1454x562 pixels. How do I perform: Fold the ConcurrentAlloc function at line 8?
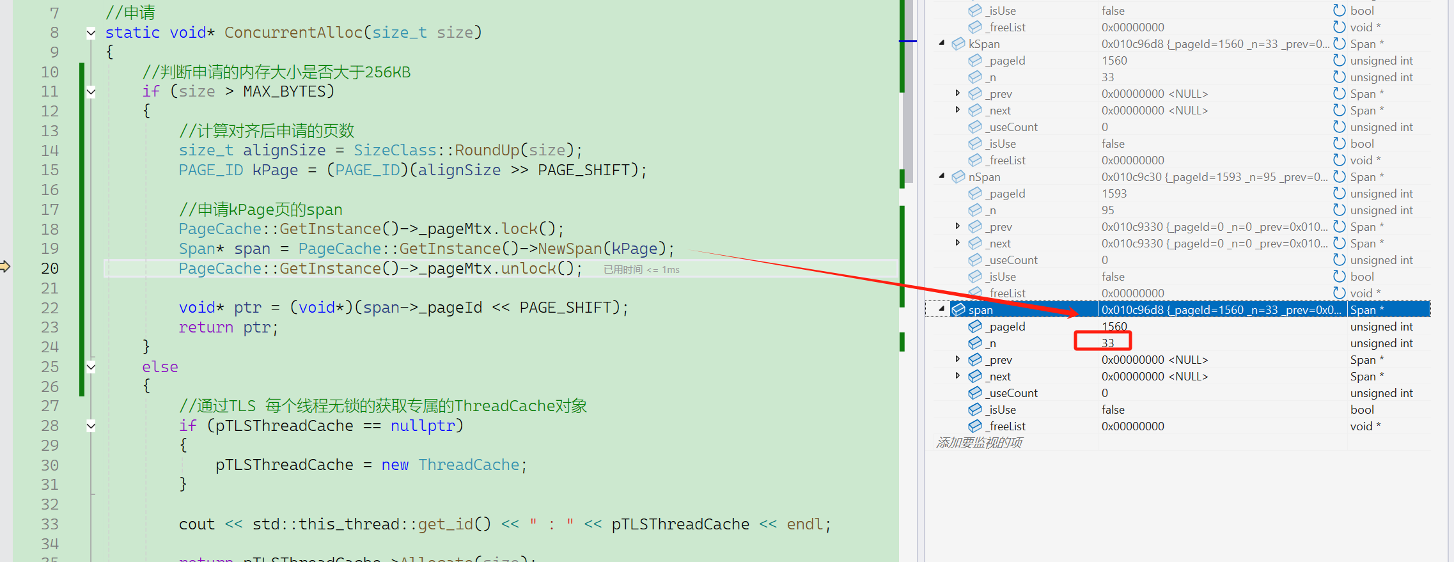(x=91, y=33)
